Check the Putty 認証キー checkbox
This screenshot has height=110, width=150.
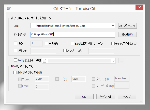[x=15, y=60]
